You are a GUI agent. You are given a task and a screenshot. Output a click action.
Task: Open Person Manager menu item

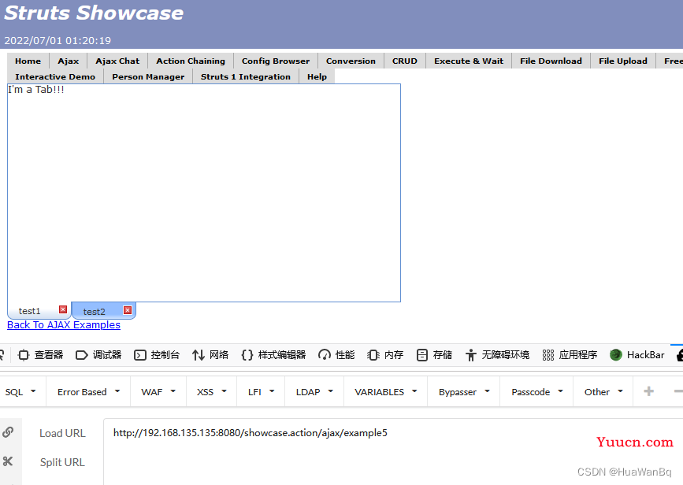(x=148, y=76)
